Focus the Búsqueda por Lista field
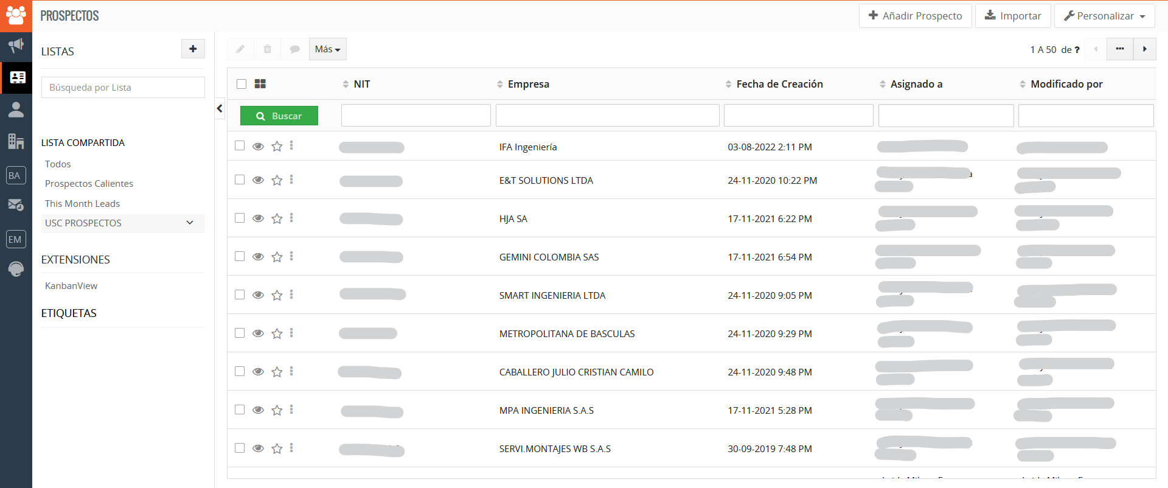The height and width of the screenshot is (488, 1168). pyautogui.click(x=123, y=87)
